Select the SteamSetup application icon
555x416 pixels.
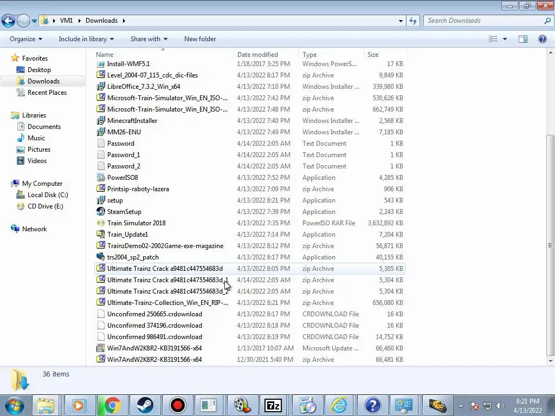click(101, 212)
